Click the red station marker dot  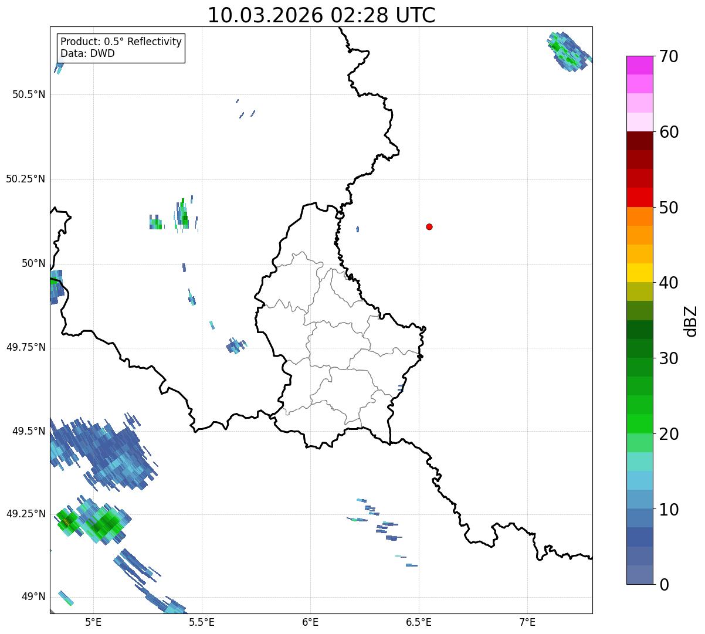[429, 226]
